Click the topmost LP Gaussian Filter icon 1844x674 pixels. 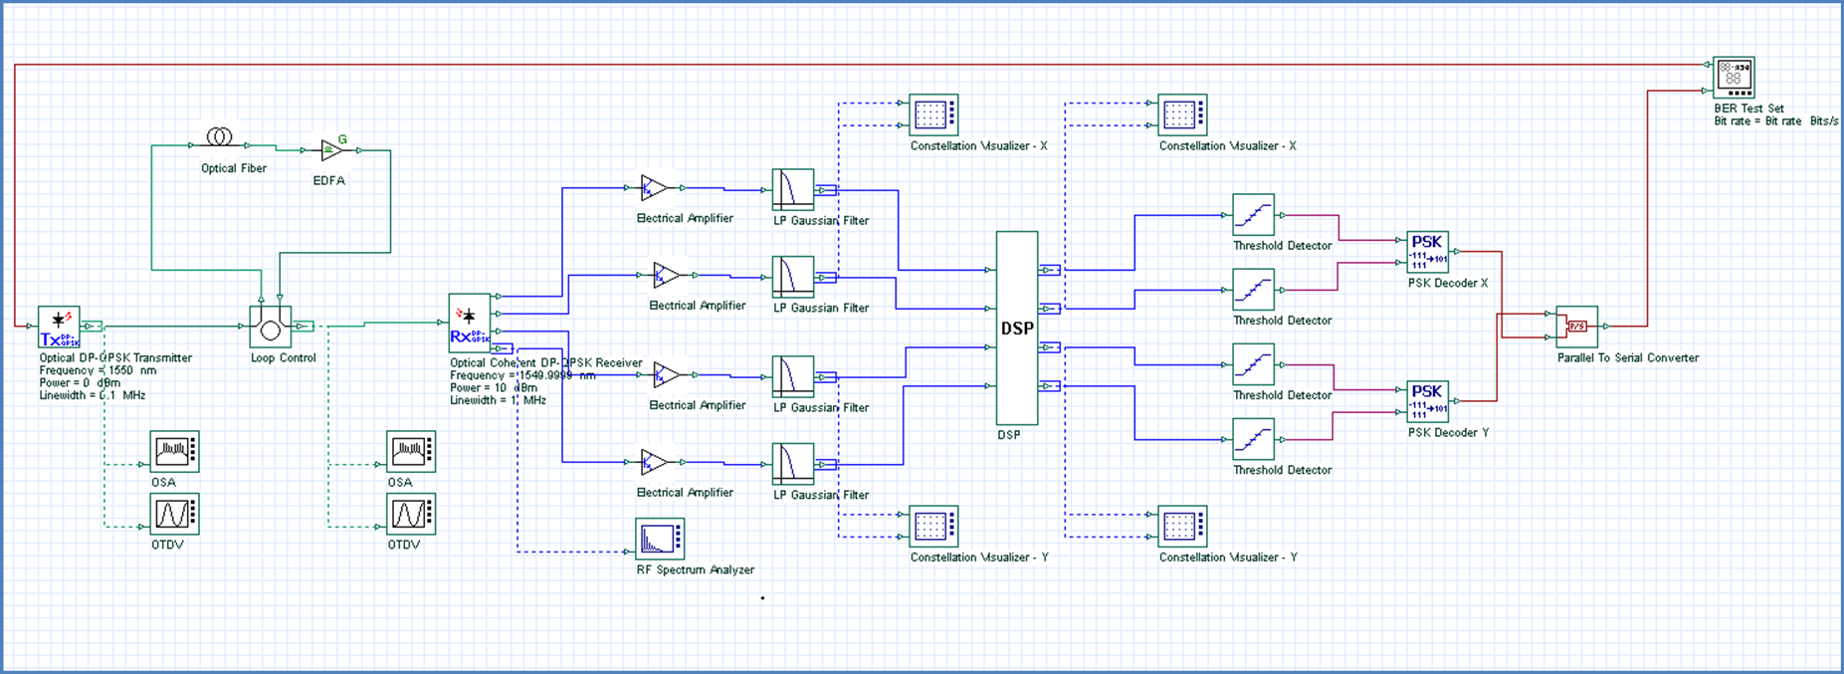793,189
